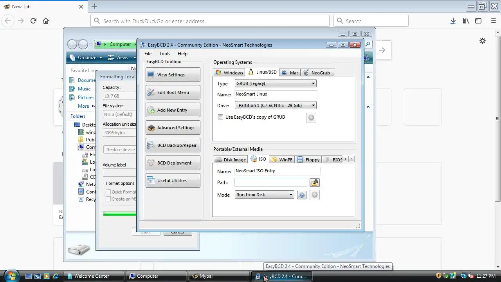501x282 pixels.
Task: Select the ISO media tab
Action: 258,159
